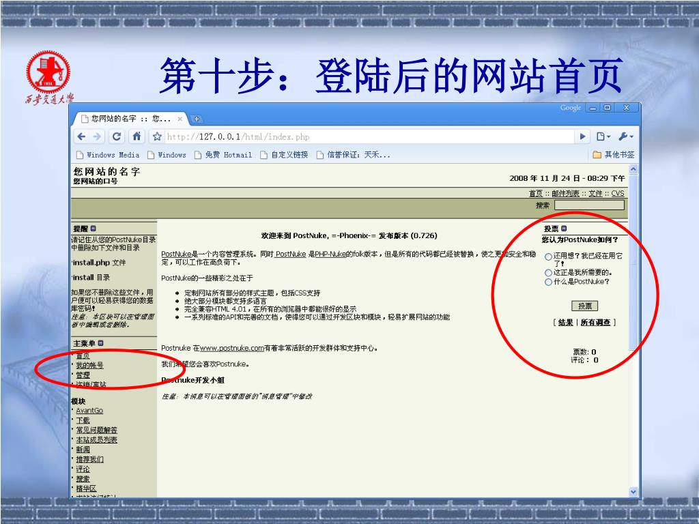699x524 pixels.
Task: Open the 邮件列表 top navigation link
Action: [565, 193]
